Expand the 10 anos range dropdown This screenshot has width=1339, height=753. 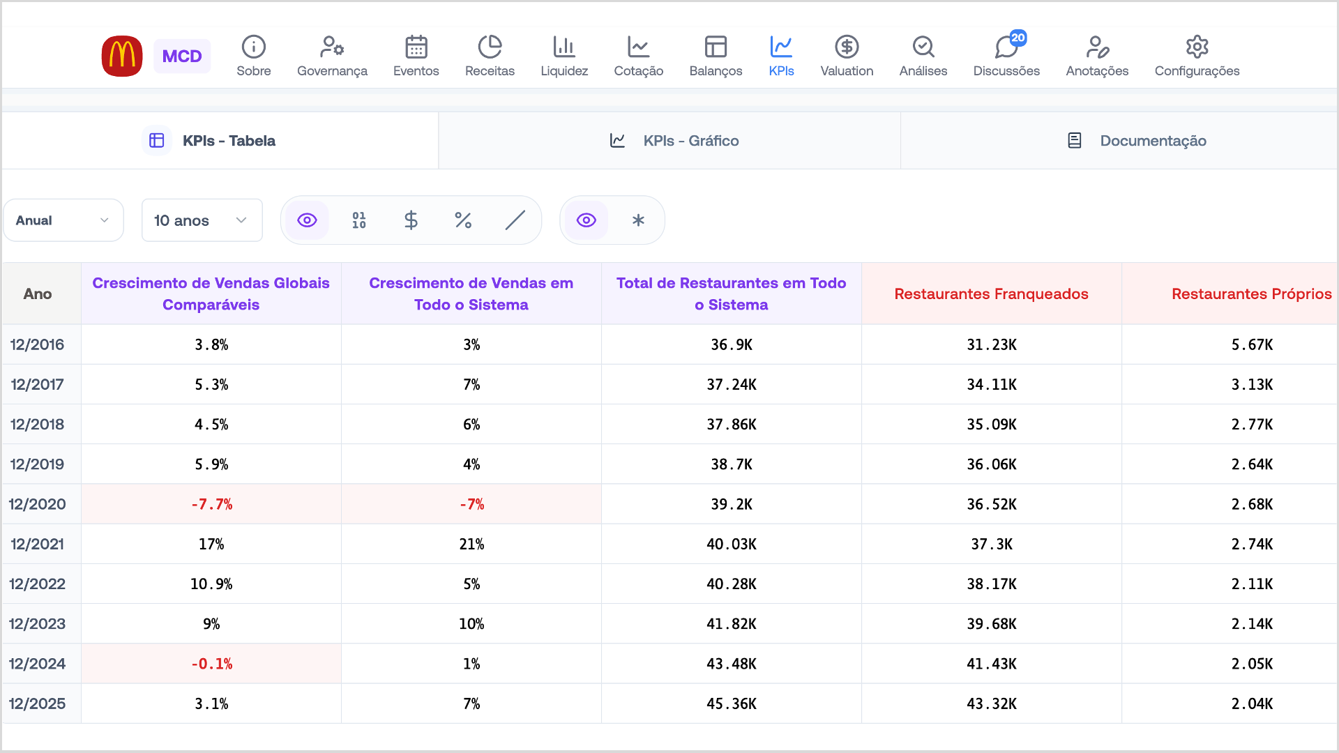pyautogui.click(x=202, y=220)
